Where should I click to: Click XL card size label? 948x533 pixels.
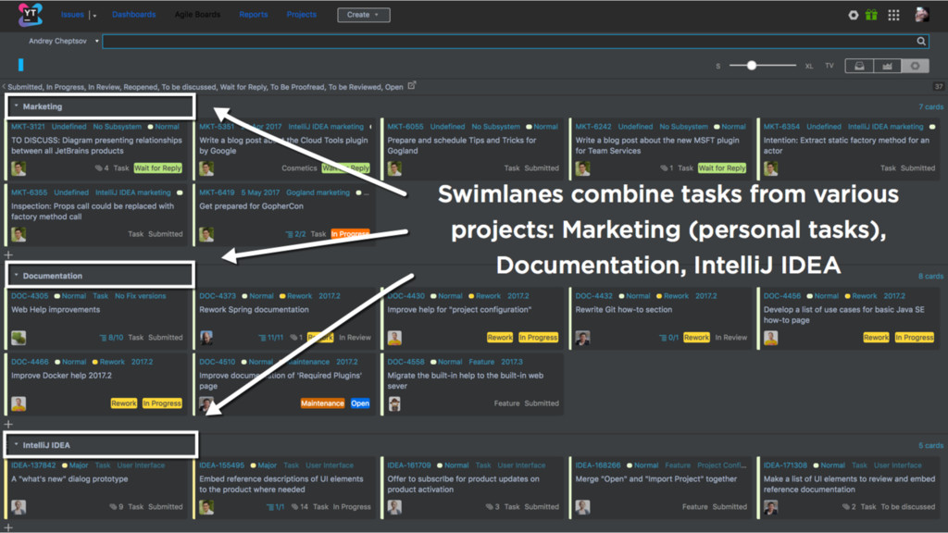tap(809, 66)
